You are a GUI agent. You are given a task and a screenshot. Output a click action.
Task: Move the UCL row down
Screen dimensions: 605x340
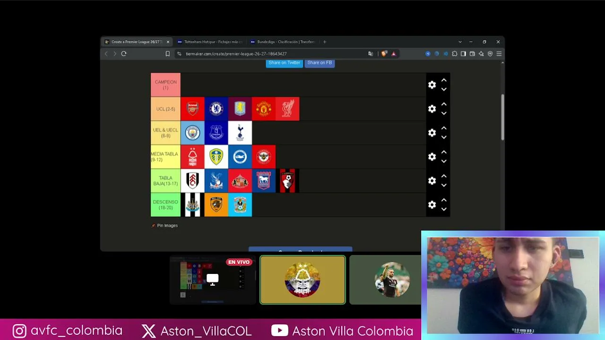[444, 113]
